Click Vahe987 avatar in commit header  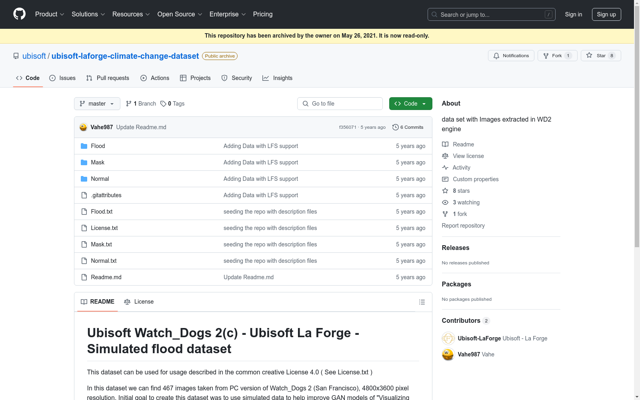point(83,127)
